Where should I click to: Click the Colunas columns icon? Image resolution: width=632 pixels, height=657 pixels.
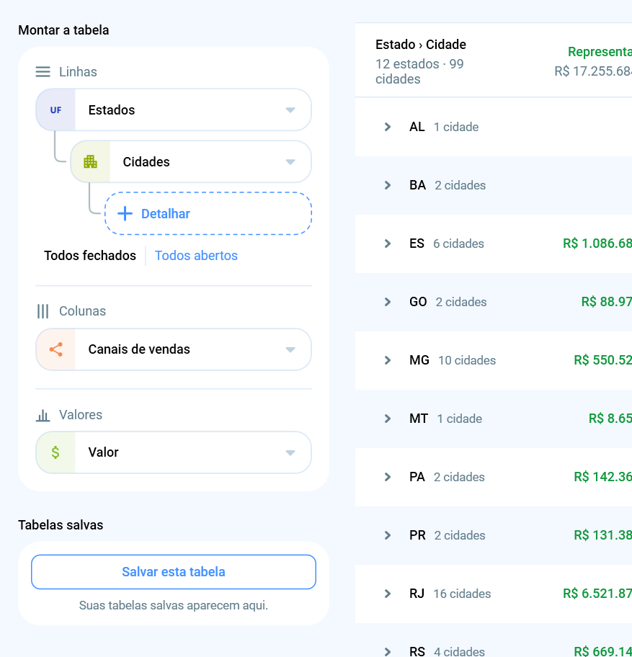pos(43,311)
